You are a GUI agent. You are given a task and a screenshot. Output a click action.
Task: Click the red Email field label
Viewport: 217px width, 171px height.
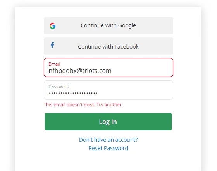point(54,64)
